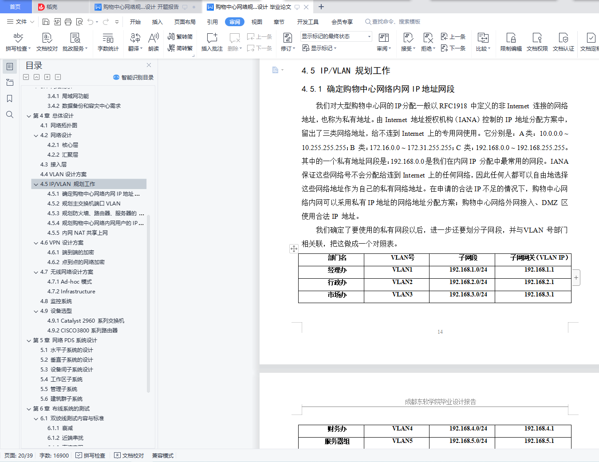Toggle 拼写检查 in the status bar
Image resolution: width=599 pixels, height=462 pixels.
[x=90, y=455]
